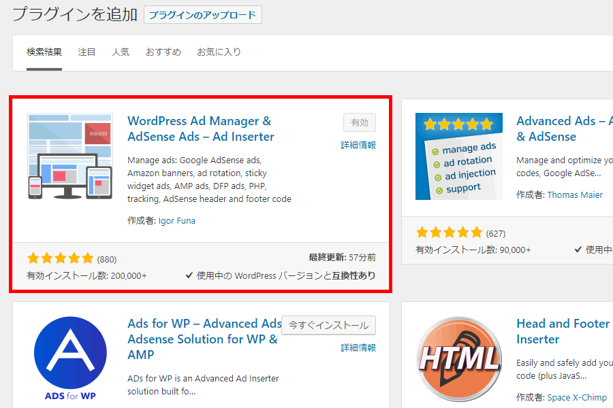Switch to the 人気 tab

(121, 52)
